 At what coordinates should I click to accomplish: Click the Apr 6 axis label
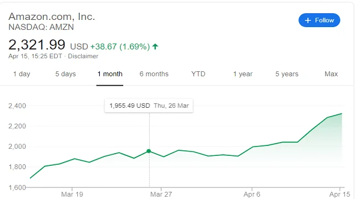point(252,194)
